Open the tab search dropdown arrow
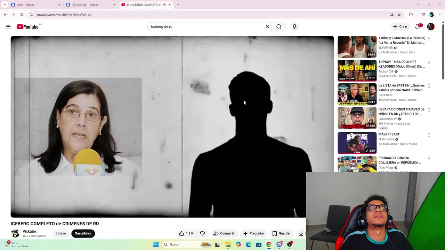Viewport: 445px width, 250px height. tap(5, 5)
